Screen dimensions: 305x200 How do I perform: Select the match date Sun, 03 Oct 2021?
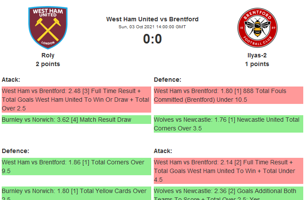[x=152, y=27]
